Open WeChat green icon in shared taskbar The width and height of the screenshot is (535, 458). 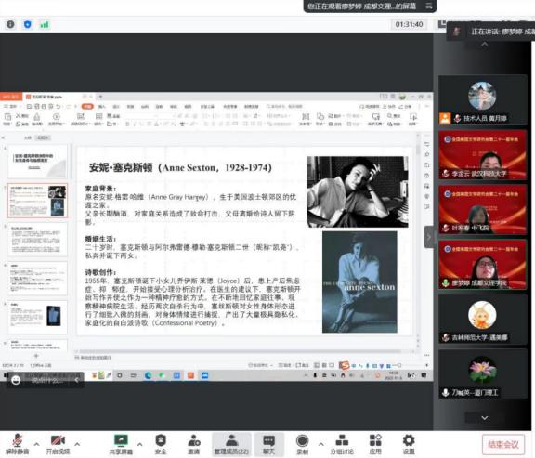tap(162, 375)
